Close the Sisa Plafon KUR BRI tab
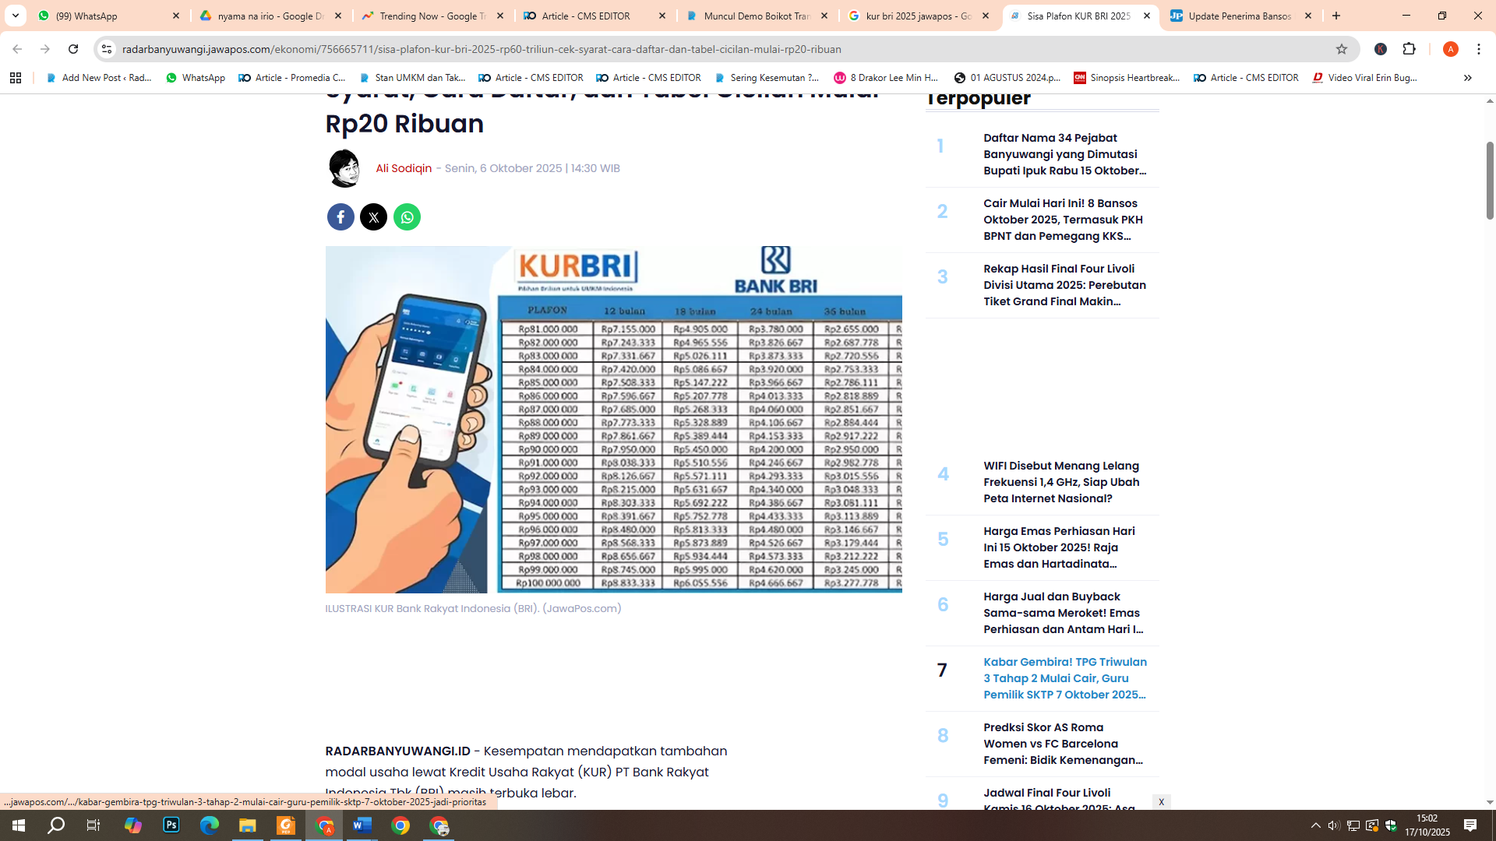Viewport: 1496px width, 841px height. (1147, 16)
